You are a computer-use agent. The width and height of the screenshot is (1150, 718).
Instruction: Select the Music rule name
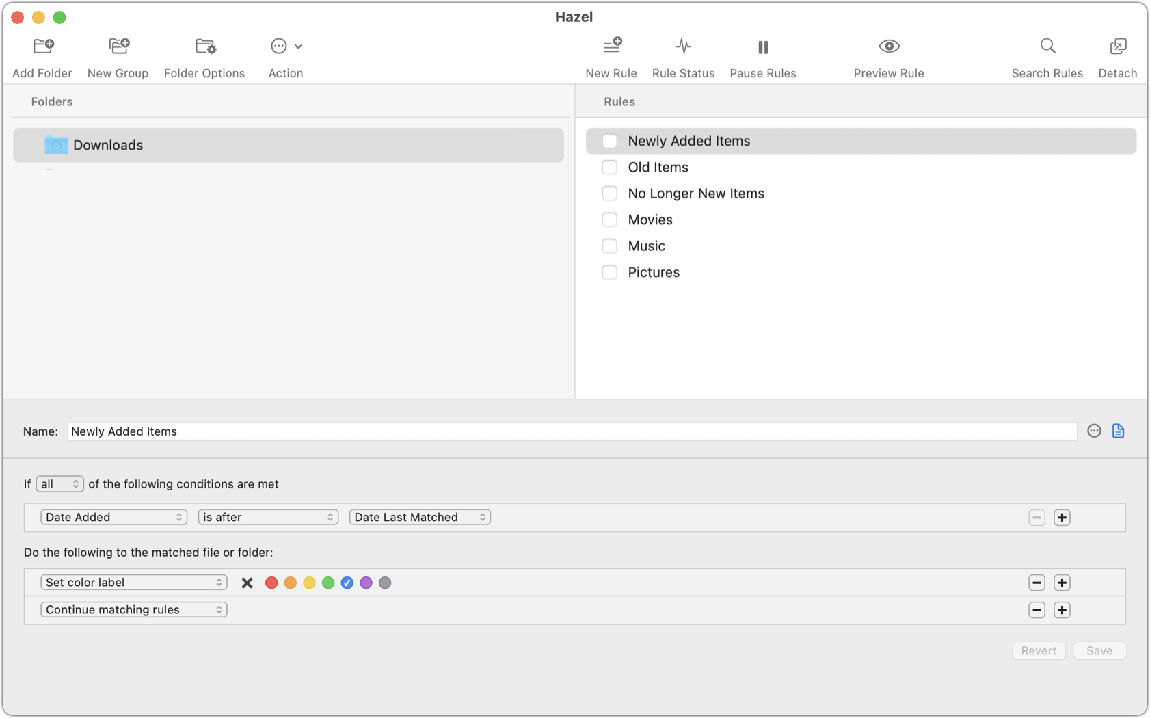coord(646,246)
